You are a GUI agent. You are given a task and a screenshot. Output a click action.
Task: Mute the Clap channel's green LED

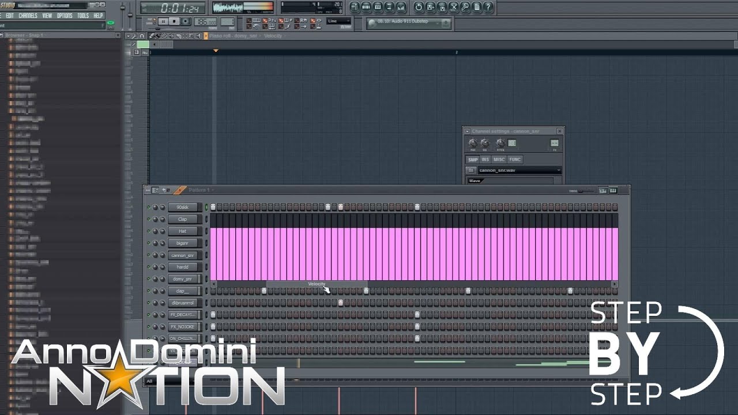tap(148, 220)
